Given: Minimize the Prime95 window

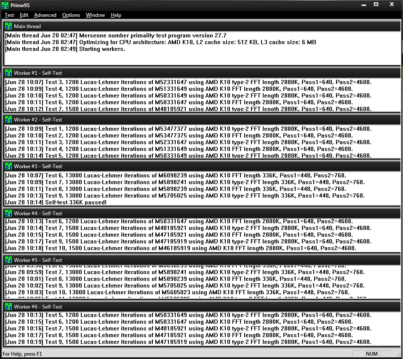Looking at the screenshot, I should (x=364, y=5).
